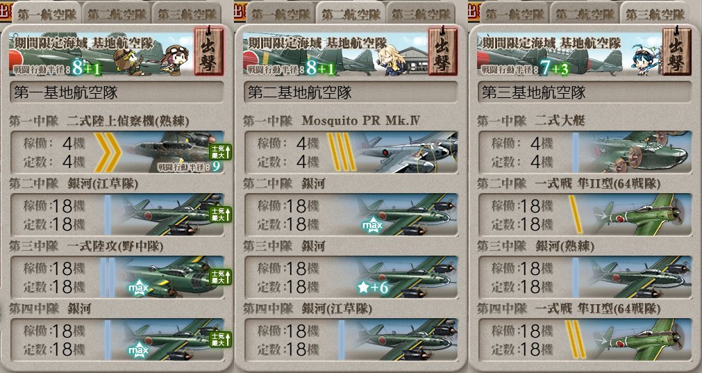Select fourth-slot 一式戦 隼II型(64戦隊) plane
This screenshot has height=373, width=702.
click(585, 340)
